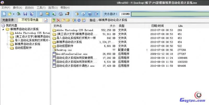Select 自动抠图软件 folder in file list
This screenshot has height=105, width=209.
(65, 46)
